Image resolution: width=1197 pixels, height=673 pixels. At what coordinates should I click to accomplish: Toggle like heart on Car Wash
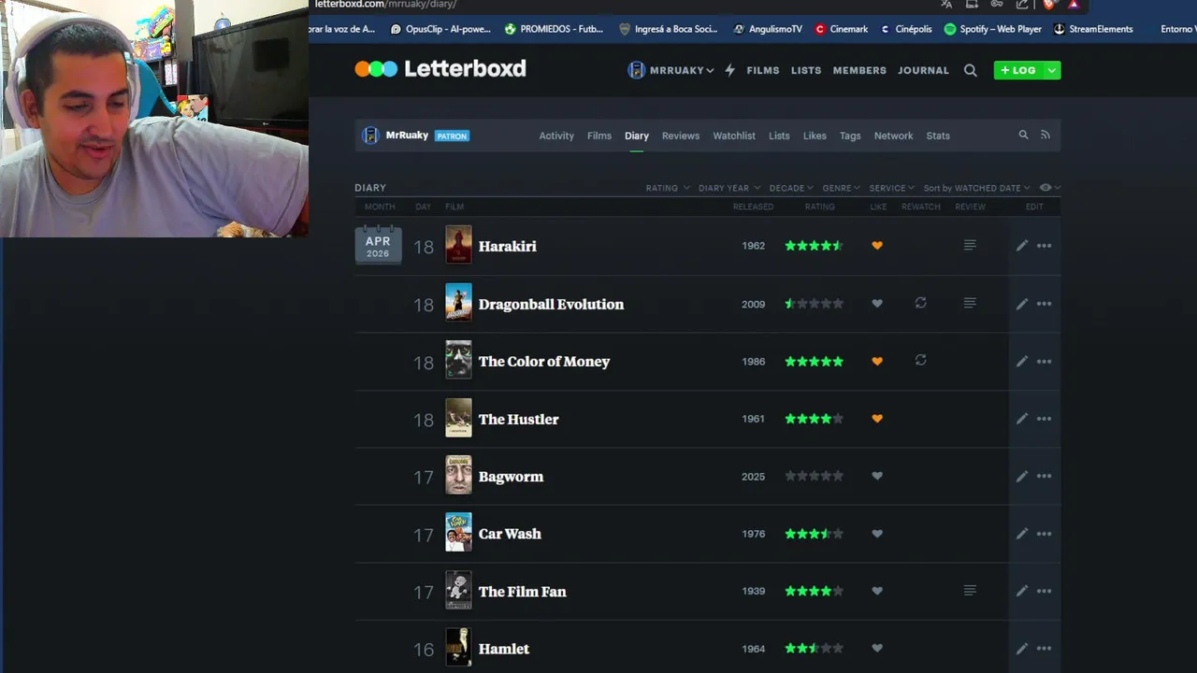(877, 534)
